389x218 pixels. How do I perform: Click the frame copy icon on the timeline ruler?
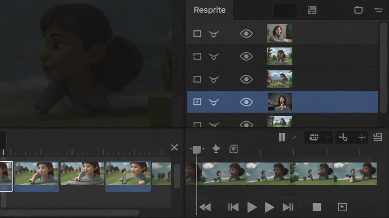[234, 149]
